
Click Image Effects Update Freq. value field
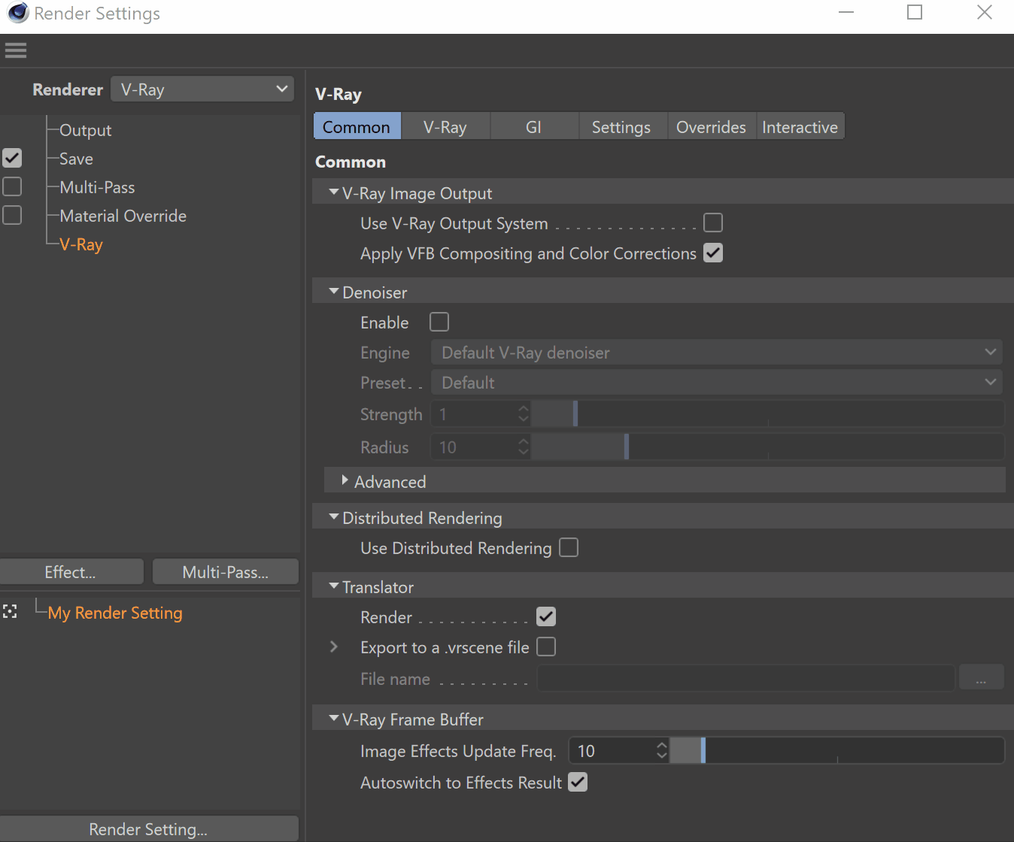click(x=612, y=750)
